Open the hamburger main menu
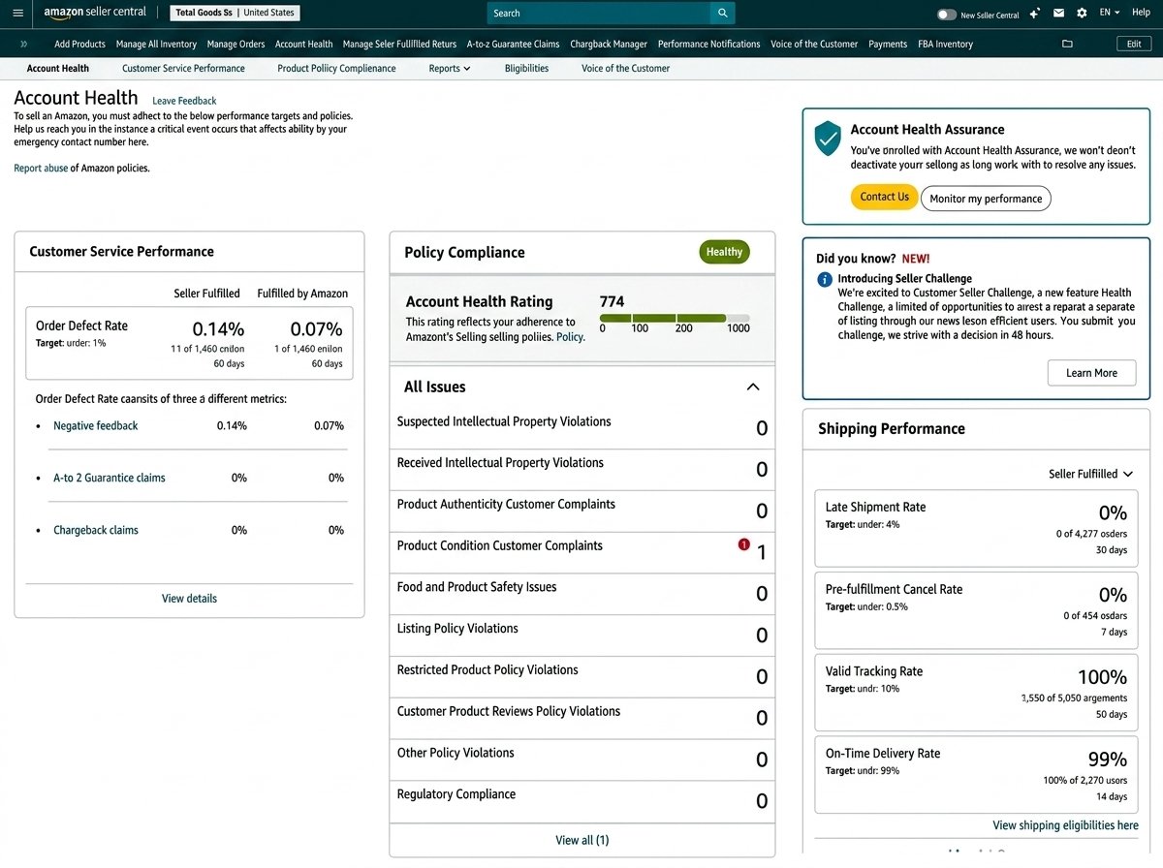The image size is (1163, 868). (x=17, y=14)
